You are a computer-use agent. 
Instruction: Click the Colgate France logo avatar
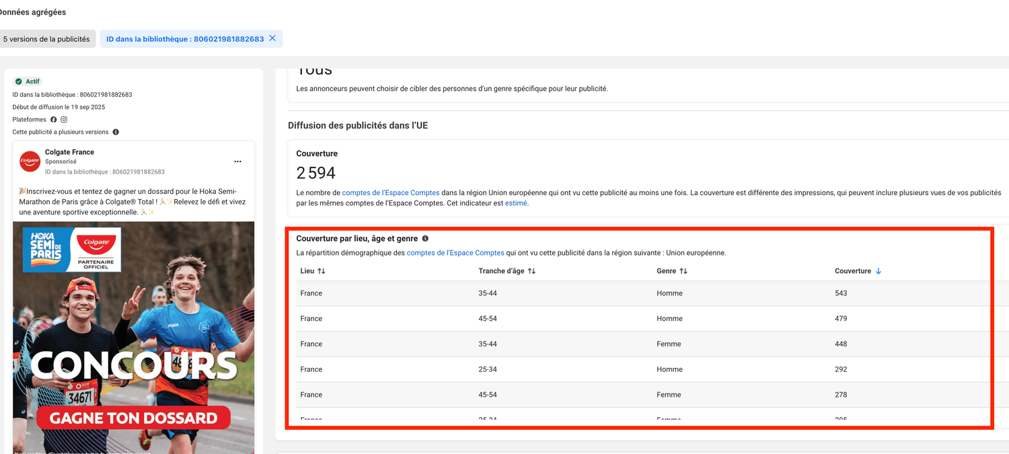(x=30, y=161)
